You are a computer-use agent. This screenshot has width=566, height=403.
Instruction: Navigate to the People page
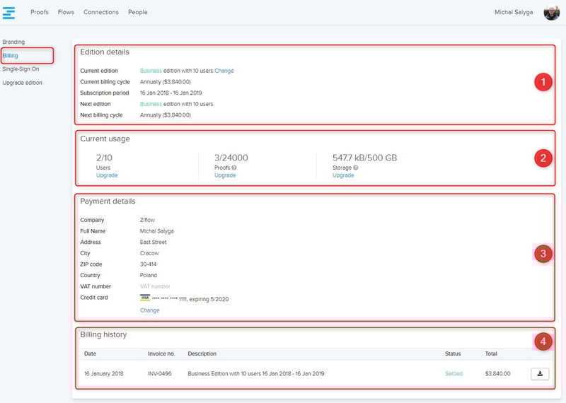pos(138,13)
